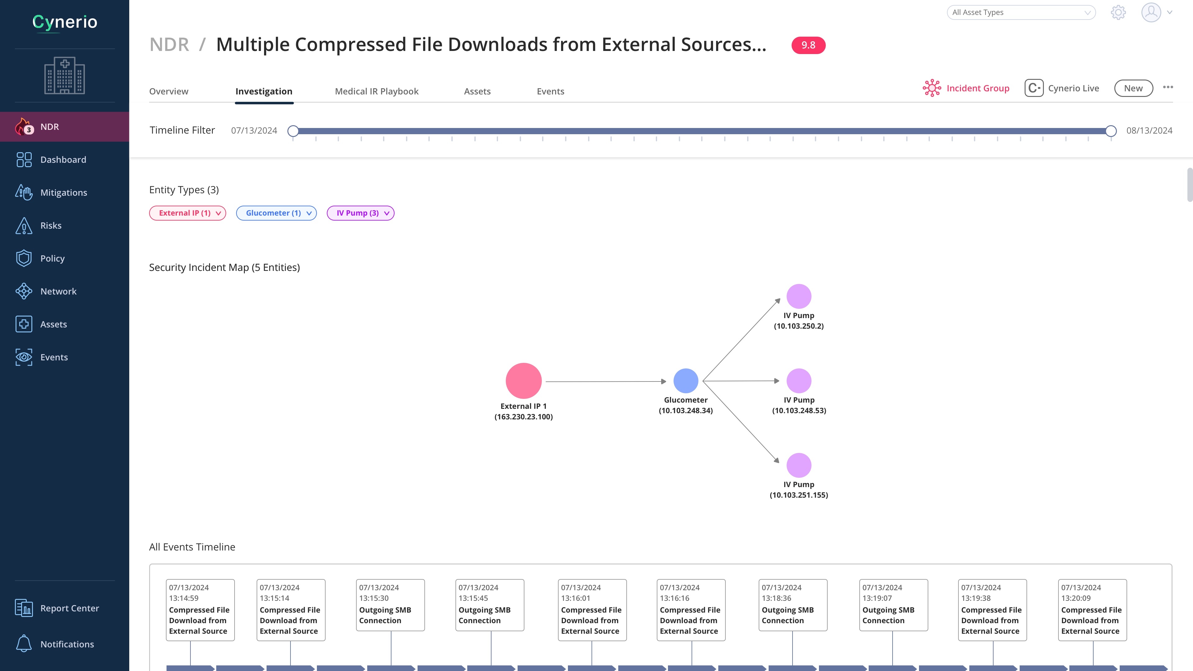Viewport: 1193px width, 671px height.
Task: Open settings gear in top bar
Action: [1118, 12]
